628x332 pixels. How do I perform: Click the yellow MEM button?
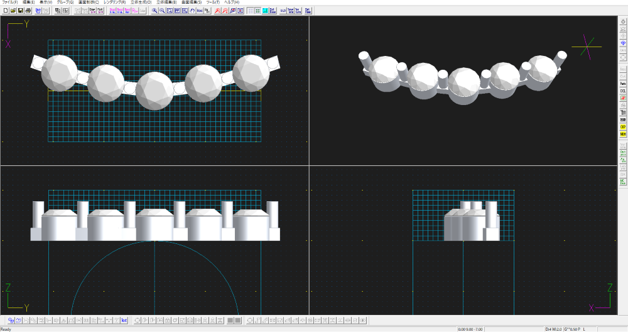point(623,134)
